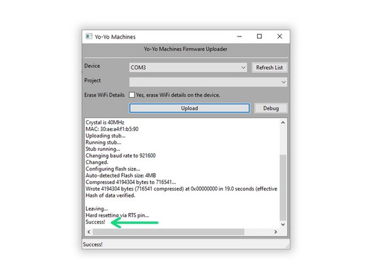Viewport: 372px width, 279px height.
Task: Click 'Stub running...' log line
Action: point(102,149)
